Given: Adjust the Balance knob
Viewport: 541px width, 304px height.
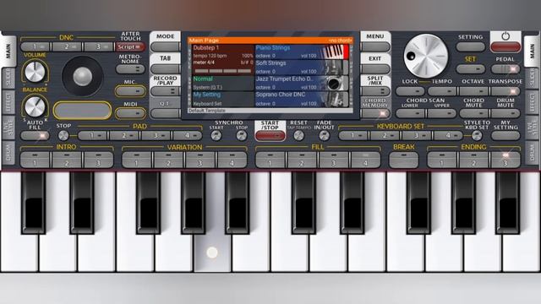Looking at the screenshot, I should (35, 106).
